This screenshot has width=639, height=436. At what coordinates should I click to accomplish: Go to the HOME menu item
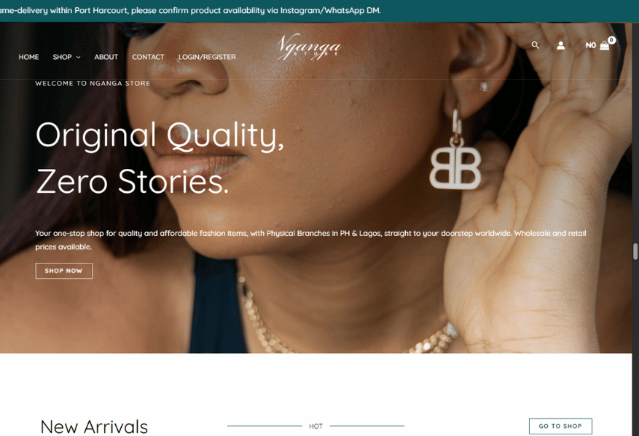click(x=28, y=57)
